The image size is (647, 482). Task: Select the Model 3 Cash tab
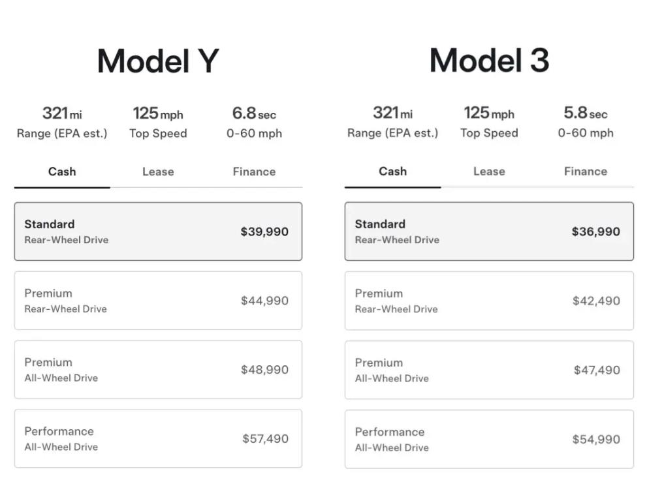pos(392,172)
